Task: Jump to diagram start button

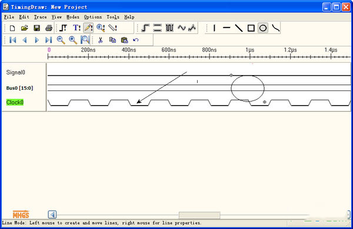Action: 12,41
